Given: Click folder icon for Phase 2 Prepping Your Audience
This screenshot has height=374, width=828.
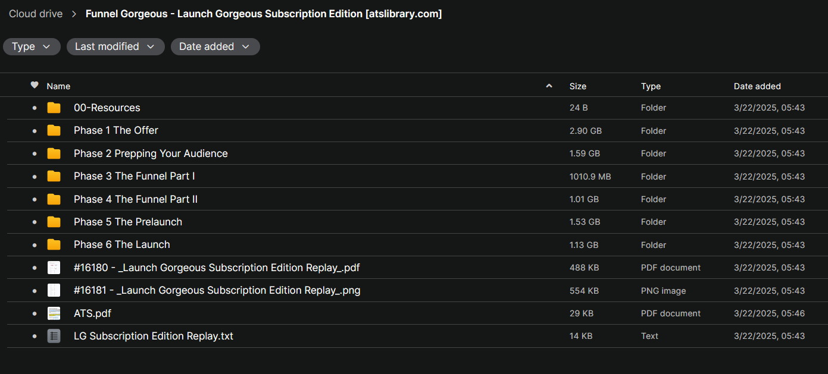Looking at the screenshot, I should coord(54,153).
